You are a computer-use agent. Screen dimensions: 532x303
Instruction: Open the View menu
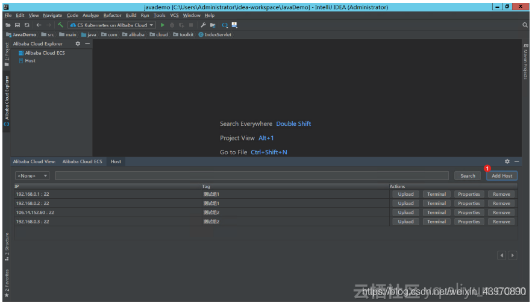(34, 15)
